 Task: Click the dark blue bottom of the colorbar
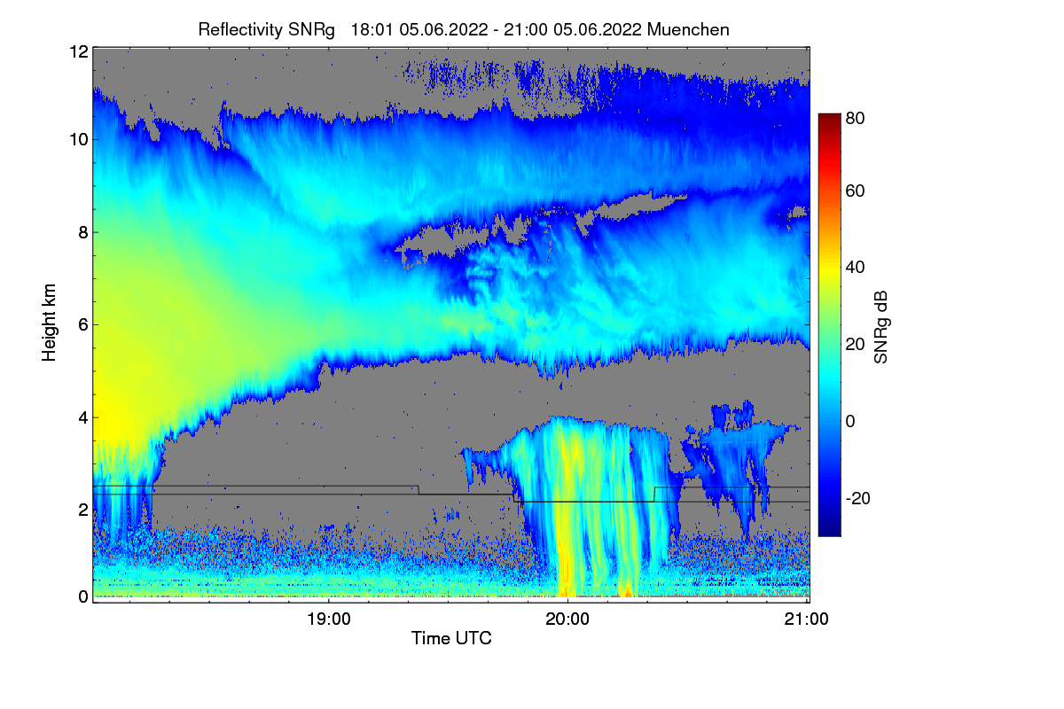click(x=829, y=529)
